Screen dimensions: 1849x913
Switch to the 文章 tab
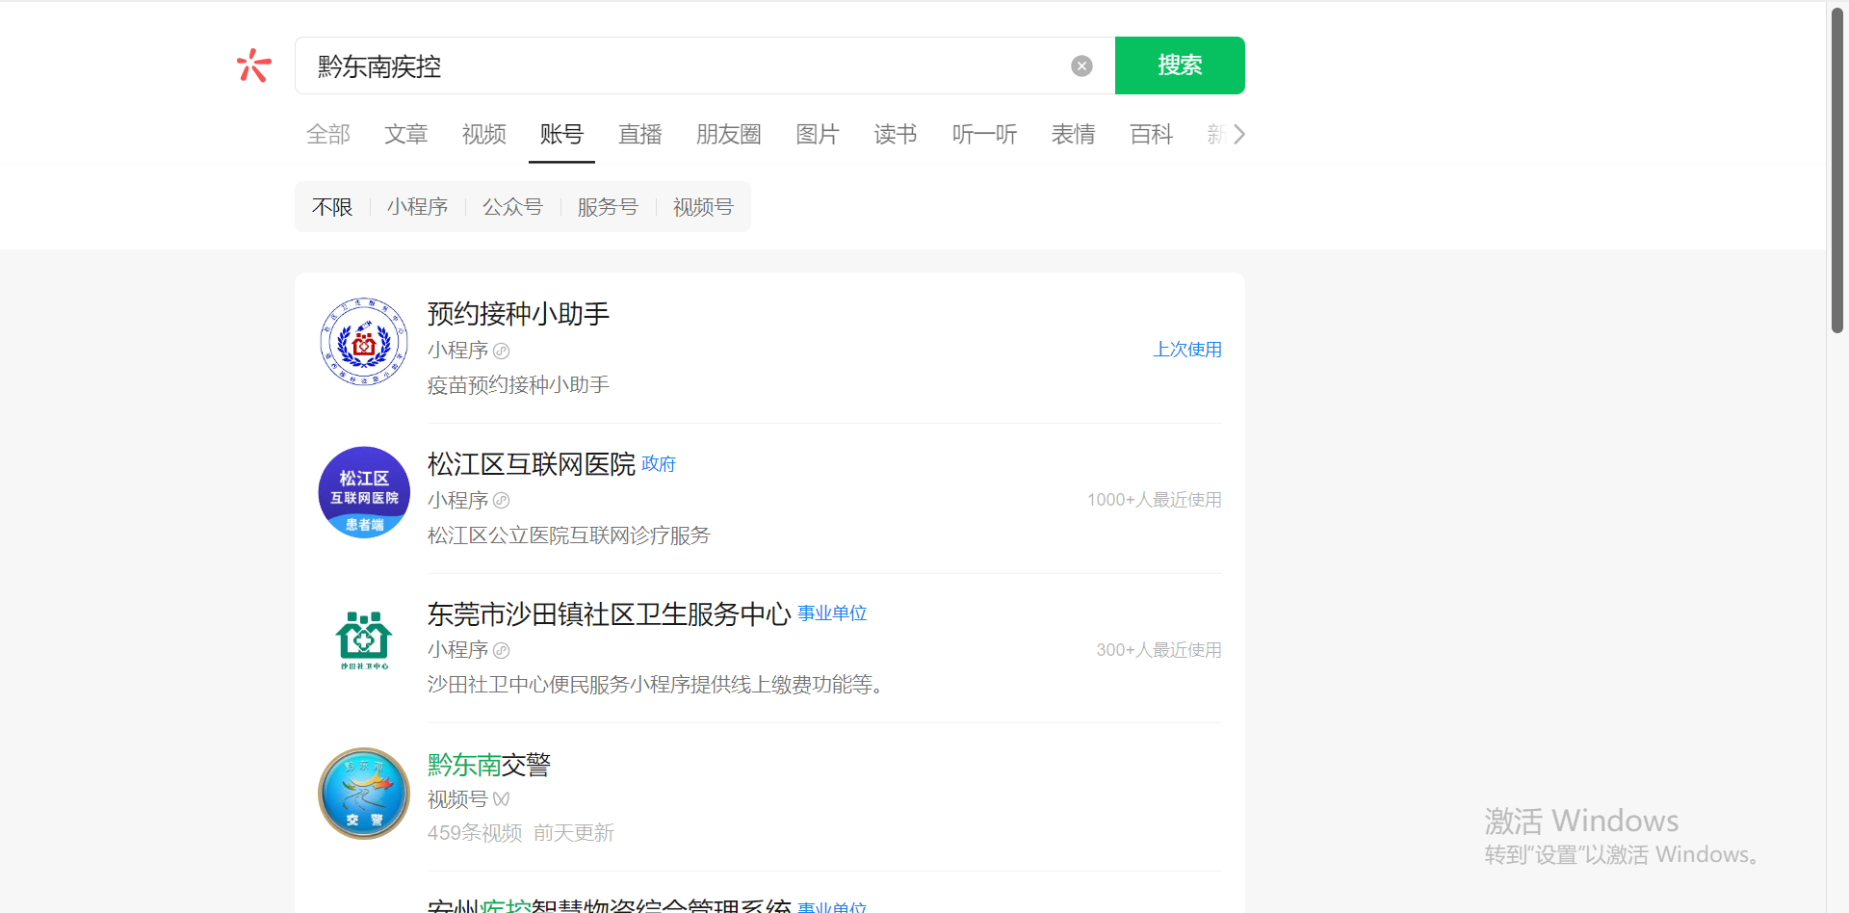(406, 134)
